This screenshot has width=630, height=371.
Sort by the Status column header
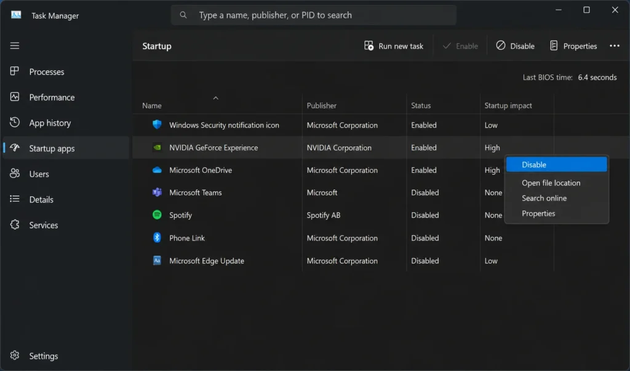[421, 105]
